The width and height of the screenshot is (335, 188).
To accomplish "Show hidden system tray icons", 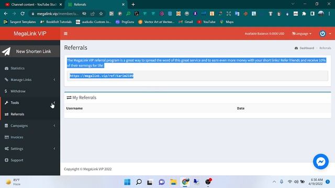I will (x=274, y=182).
